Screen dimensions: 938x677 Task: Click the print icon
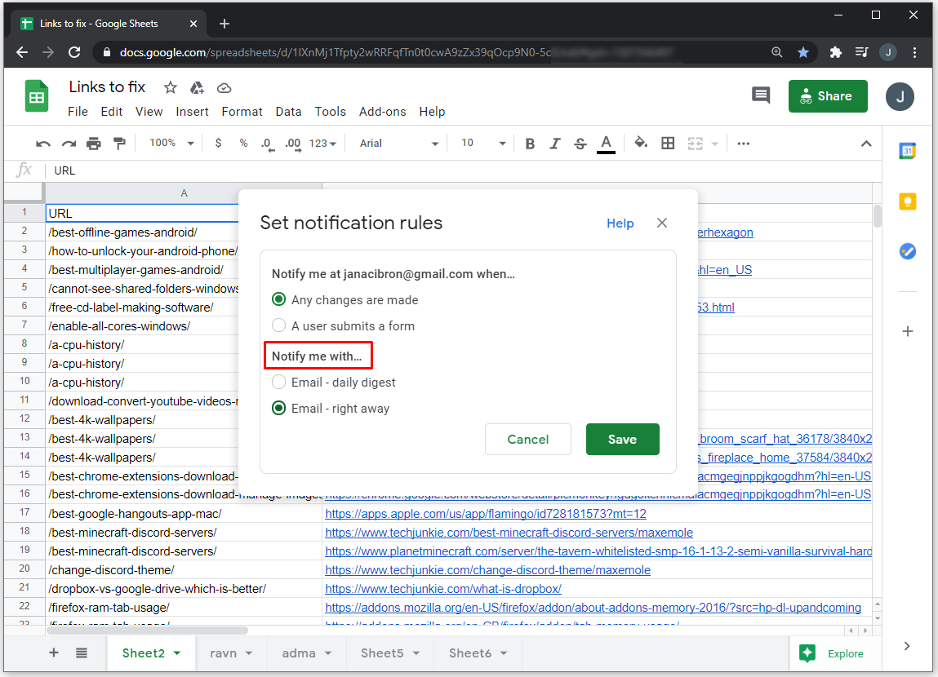94,144
